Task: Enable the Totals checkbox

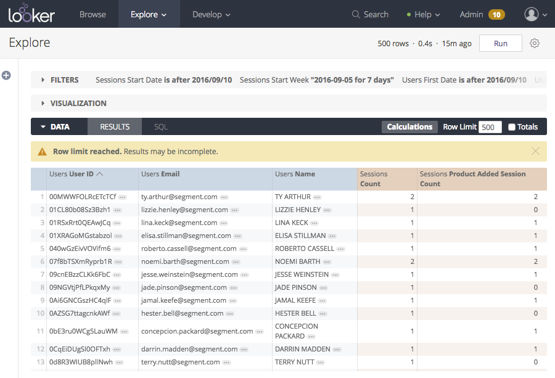Action: point(512,126)
